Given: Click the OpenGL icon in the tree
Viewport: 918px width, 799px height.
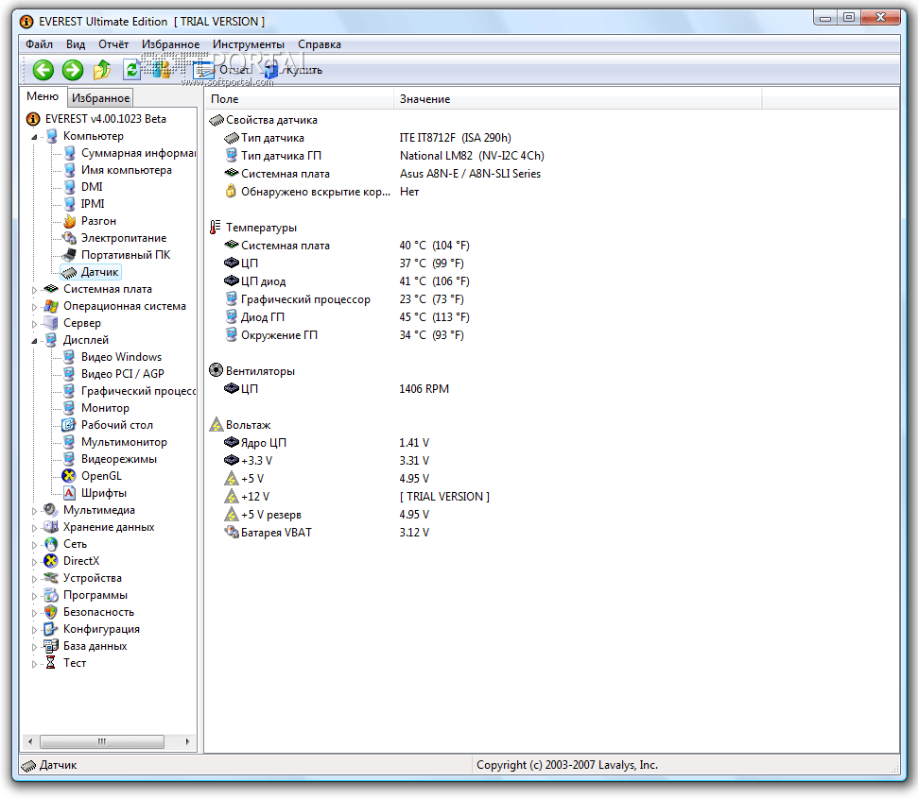Looking at the screenshot, I should click(x=69, y=476).
